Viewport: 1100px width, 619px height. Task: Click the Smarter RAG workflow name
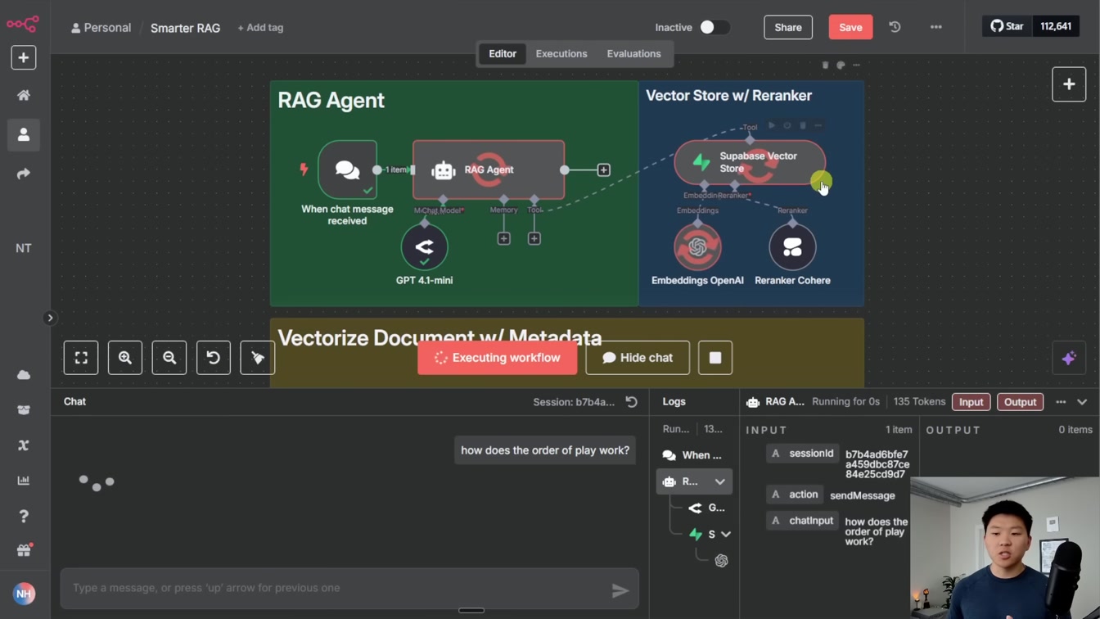coord(185,28)
